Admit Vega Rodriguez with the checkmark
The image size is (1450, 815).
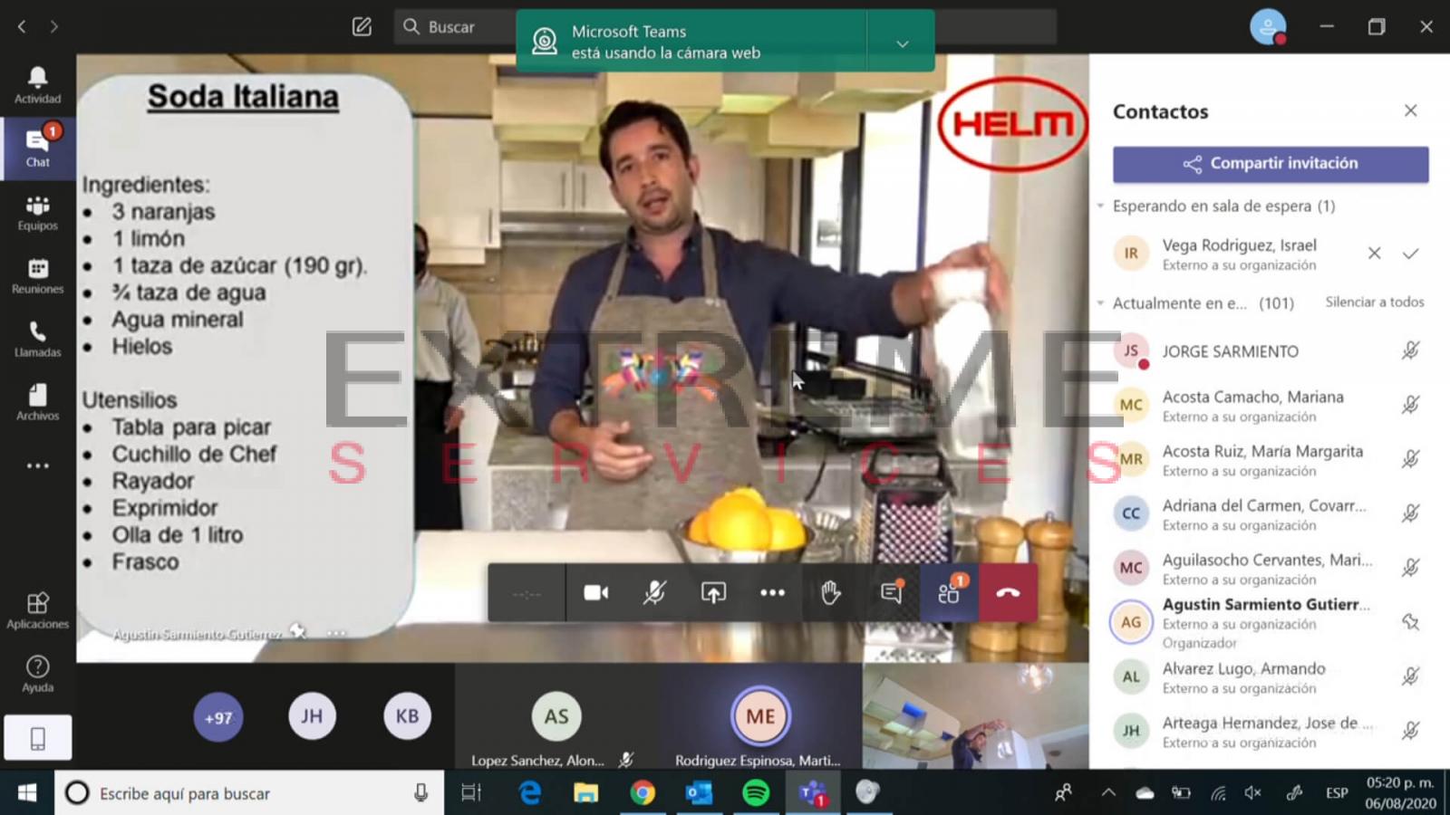click(1410, 254)
